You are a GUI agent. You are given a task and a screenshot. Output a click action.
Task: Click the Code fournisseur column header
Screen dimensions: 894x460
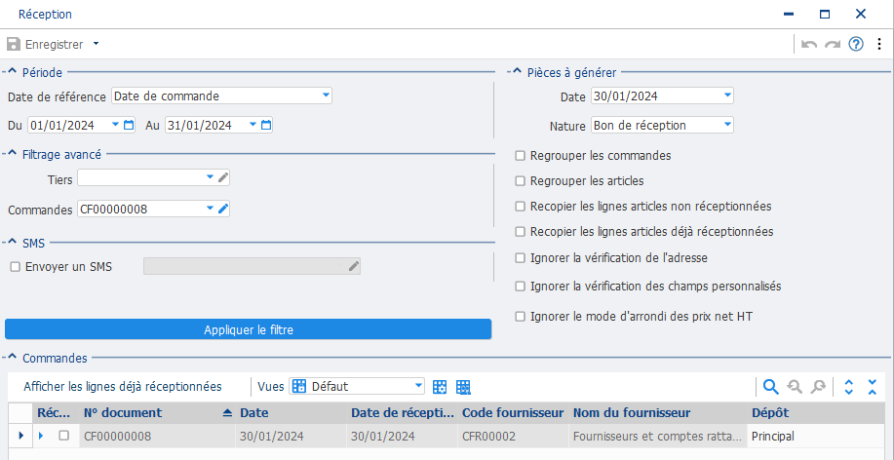pyautogui.click(x=513, y=412)
